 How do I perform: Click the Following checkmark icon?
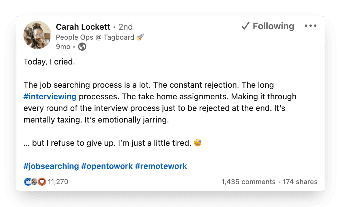pyautogui.click(x=245, y=26)
